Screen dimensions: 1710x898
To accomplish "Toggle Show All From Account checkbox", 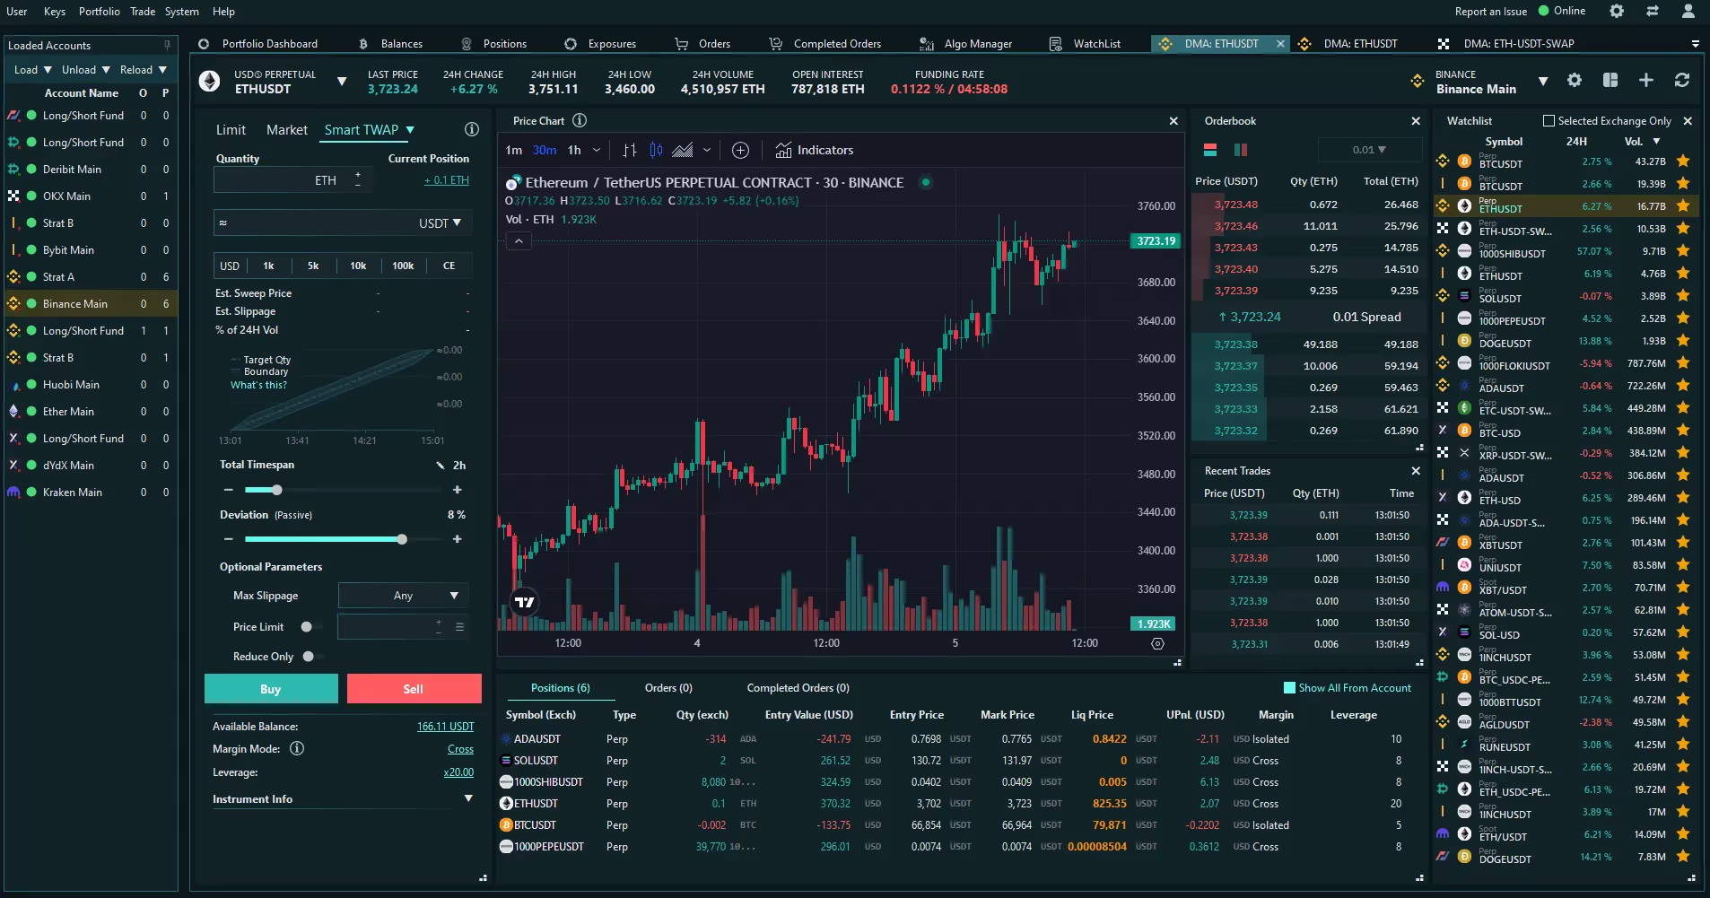I will (1289, 688).
